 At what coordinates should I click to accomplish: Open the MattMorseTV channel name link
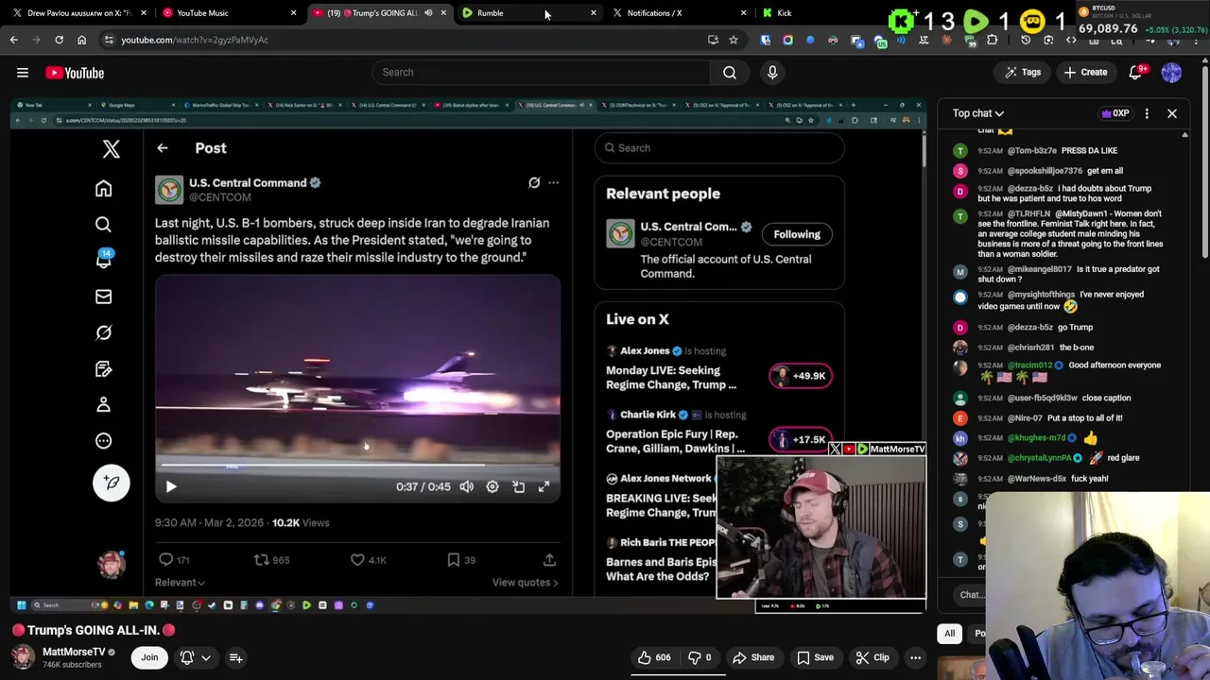[x=74, y=652]
